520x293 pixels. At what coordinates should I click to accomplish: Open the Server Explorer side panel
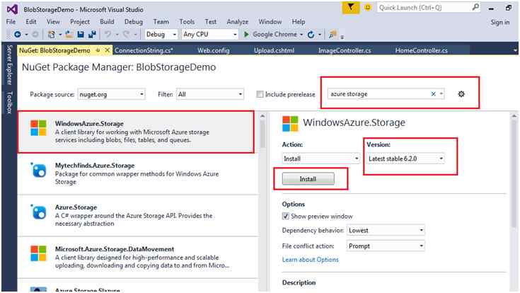tap(9, 64)
